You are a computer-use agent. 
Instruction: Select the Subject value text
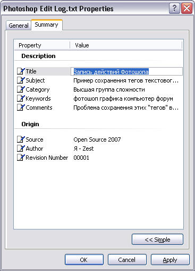[x=126, y=80]
